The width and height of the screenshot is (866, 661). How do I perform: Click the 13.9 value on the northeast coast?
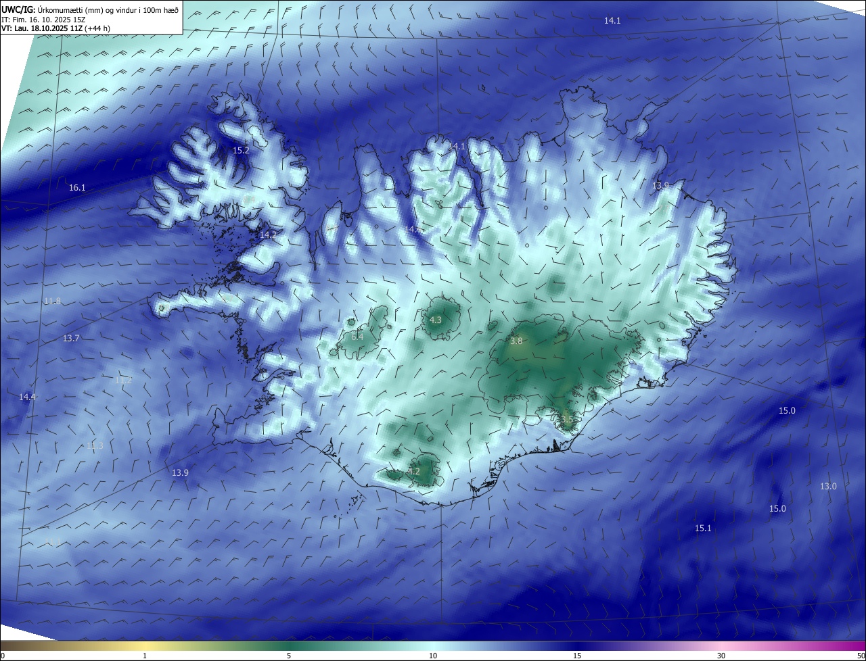coord(660,185)
